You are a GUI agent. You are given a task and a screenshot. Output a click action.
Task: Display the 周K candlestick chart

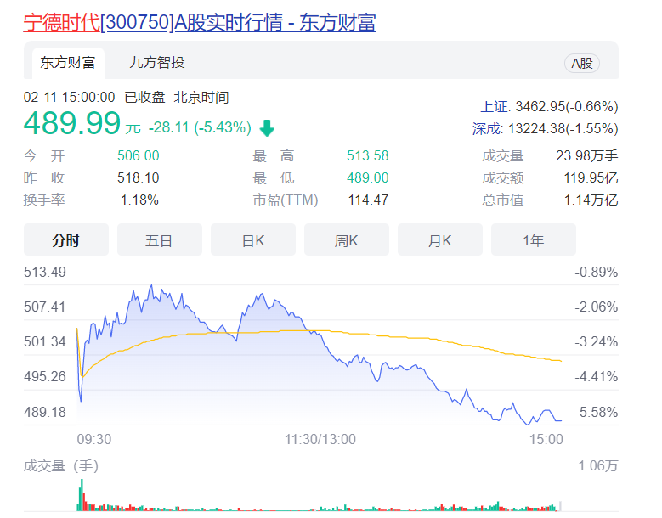click(346, 240)
